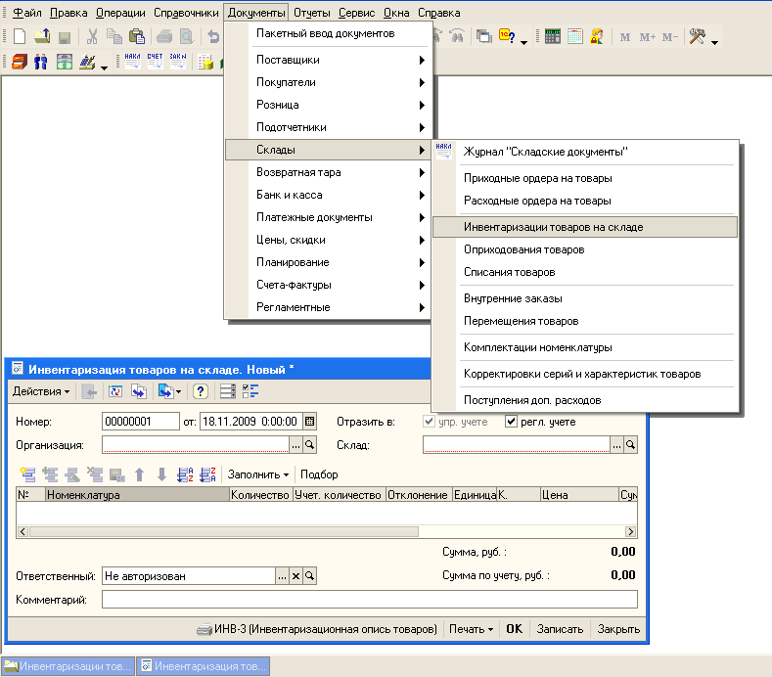Image resolution: width=772 pixels, height=677 pixels.
Task: Create a new document with the blank page icon
Action: [x=20, y=36]
